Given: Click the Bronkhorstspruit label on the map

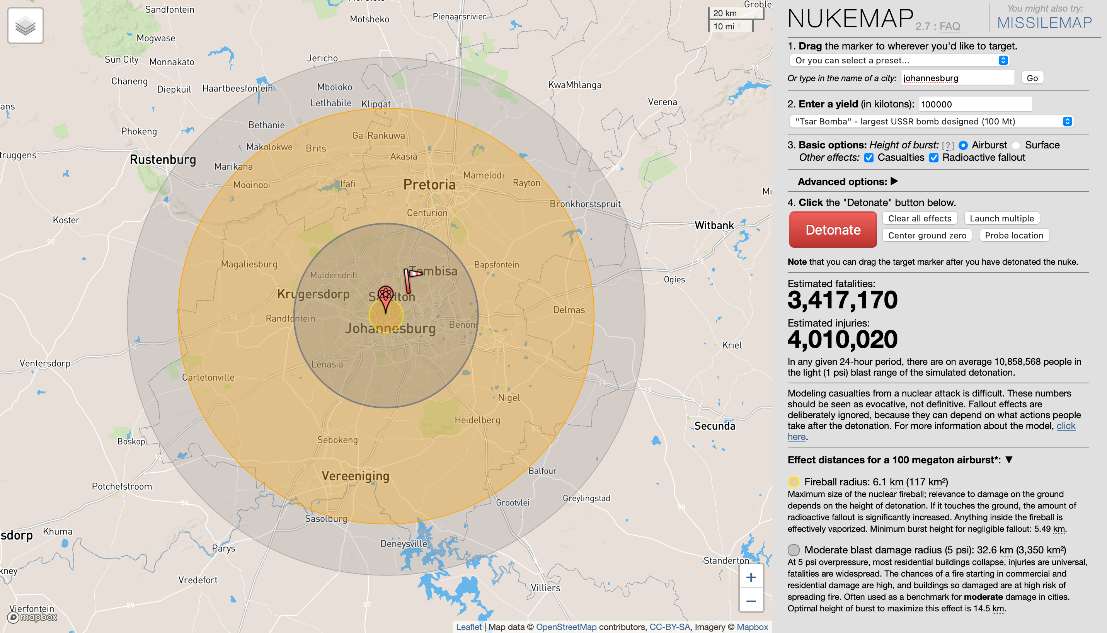Looking at the screenshot, I should 585,204.
